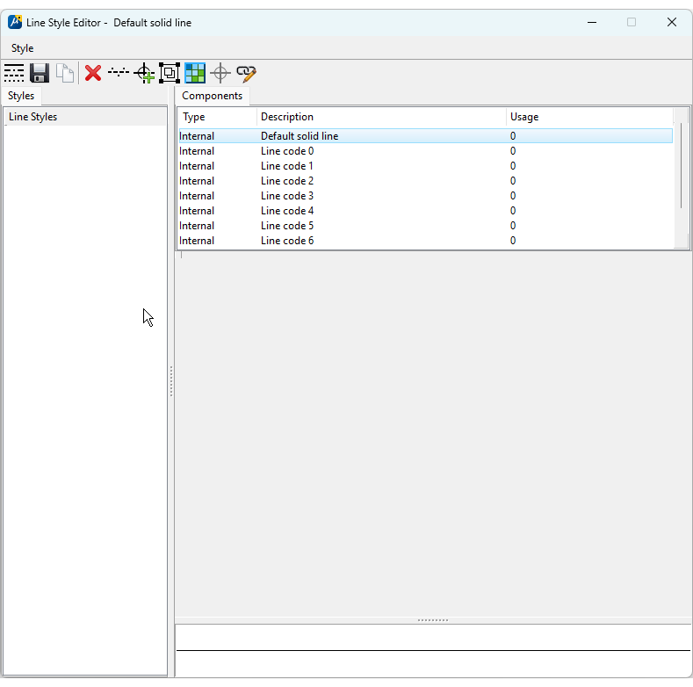Sort components by the Usage column header
693x687 pixels.
click(x=589, y=117)
